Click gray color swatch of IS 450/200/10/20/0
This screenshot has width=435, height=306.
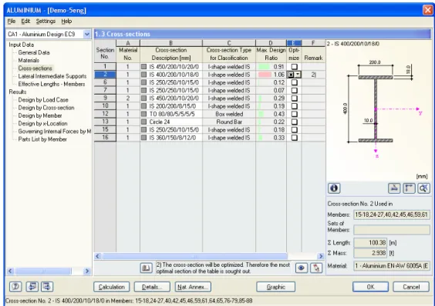[x=143, y=67]
